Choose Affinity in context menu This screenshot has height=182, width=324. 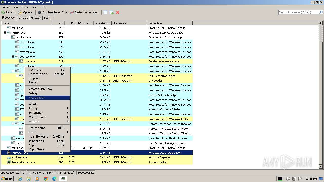click(x=47, y=104)
